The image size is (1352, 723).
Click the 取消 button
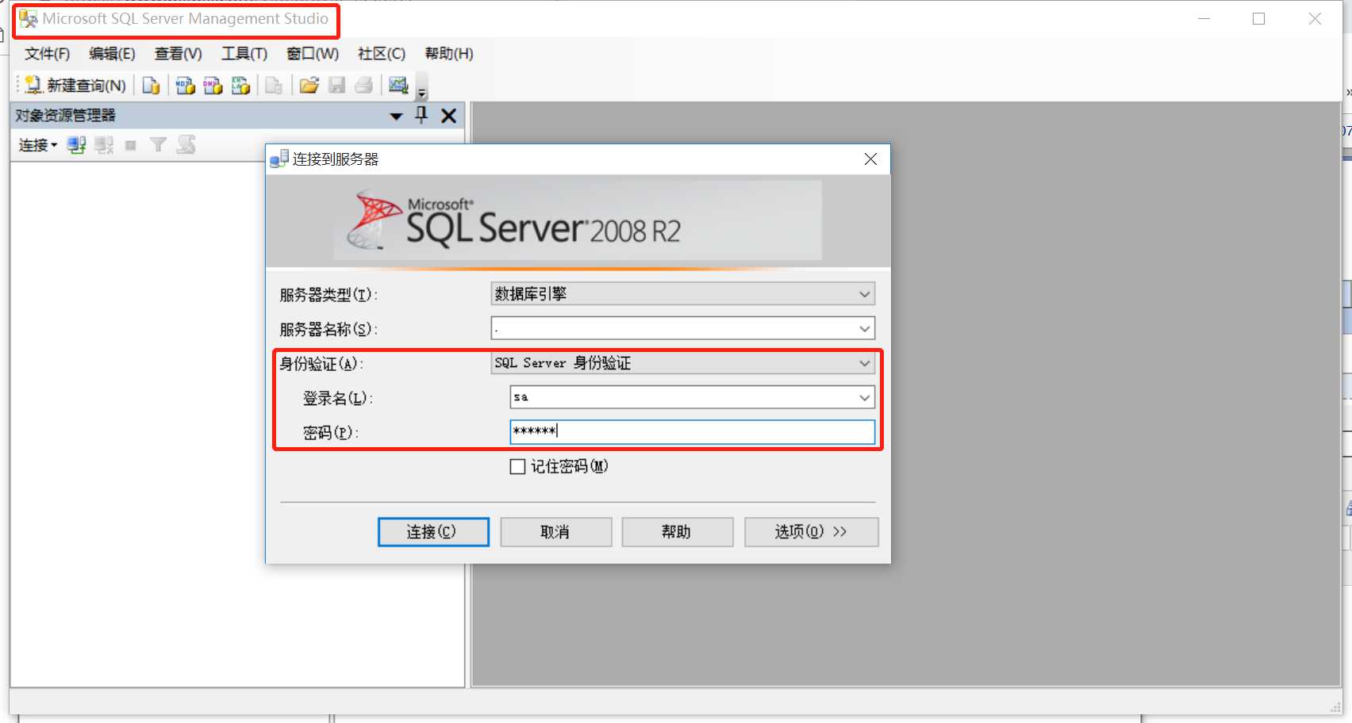pos(555,532)
